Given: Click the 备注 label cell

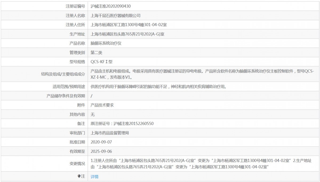Looking at the screenshot, I should coord(81,123).
